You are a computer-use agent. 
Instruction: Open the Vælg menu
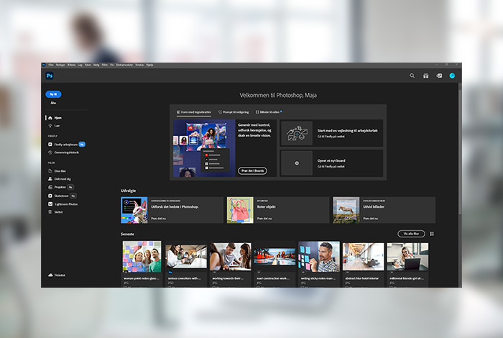click(96, 65)
